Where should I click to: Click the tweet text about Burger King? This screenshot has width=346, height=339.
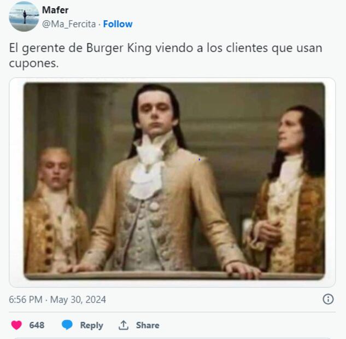click(166, 55)
